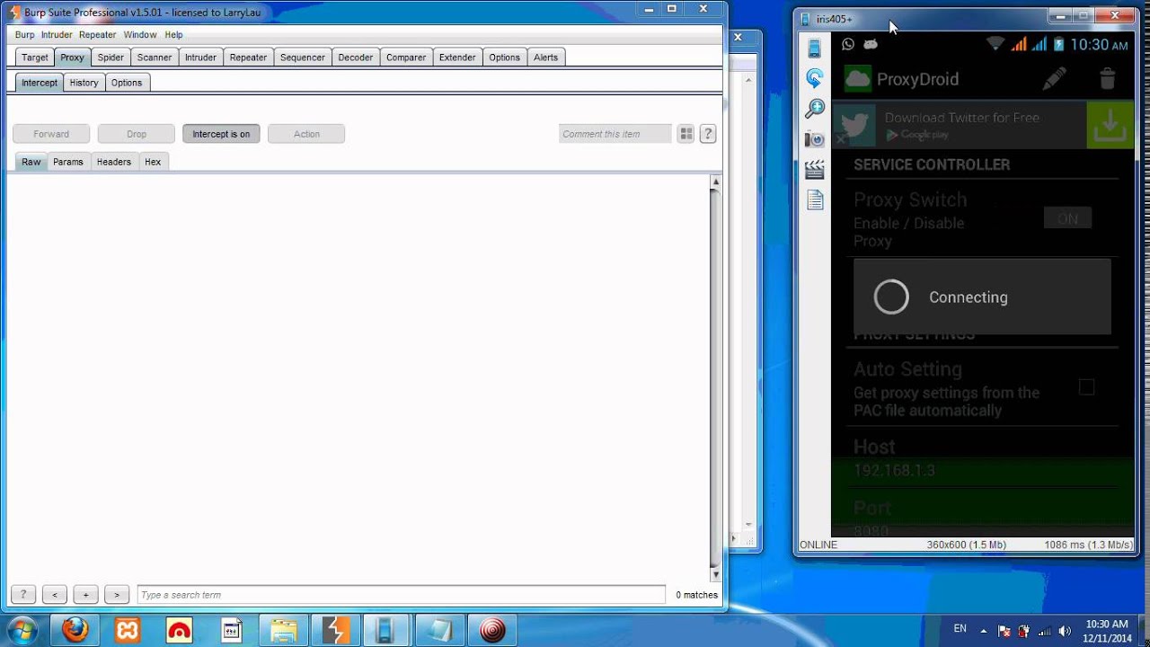Click the camera screenshot icon in iris405+ sidebar
The width and height of the screenshot is (1150, 647).
coord(815,139)
